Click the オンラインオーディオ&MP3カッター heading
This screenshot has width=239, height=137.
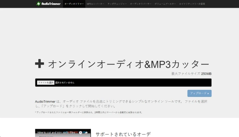point(128,64)
